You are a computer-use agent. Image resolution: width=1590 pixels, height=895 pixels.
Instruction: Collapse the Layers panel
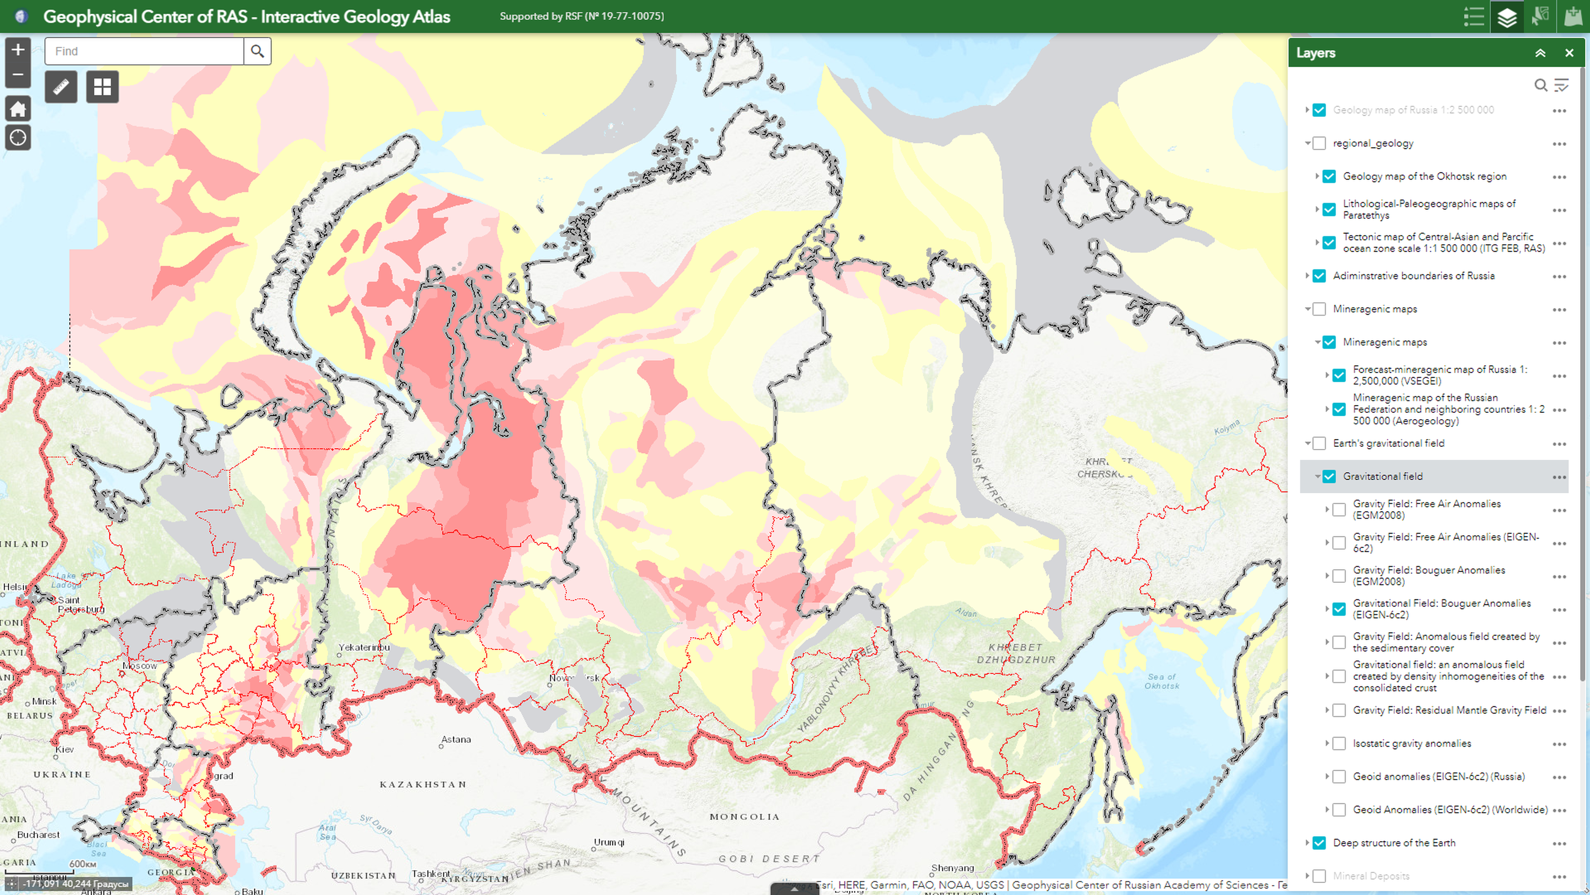click(x=1541, y=53)
